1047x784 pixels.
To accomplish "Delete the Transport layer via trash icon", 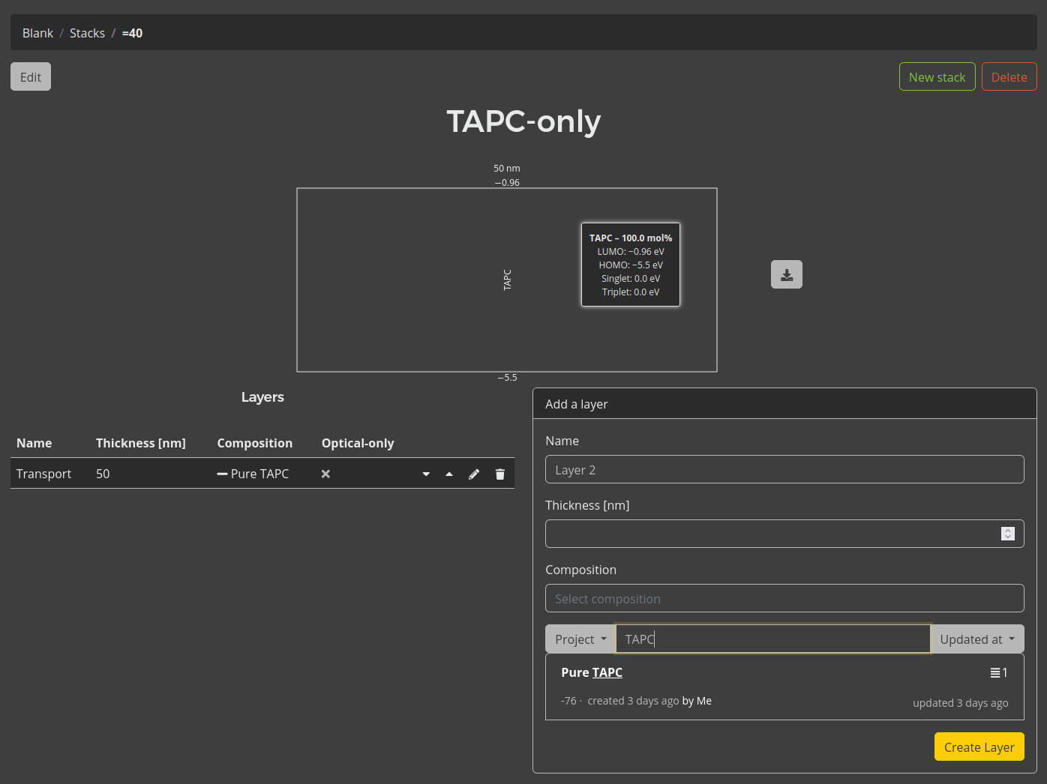I will click(x=500, y=474).
